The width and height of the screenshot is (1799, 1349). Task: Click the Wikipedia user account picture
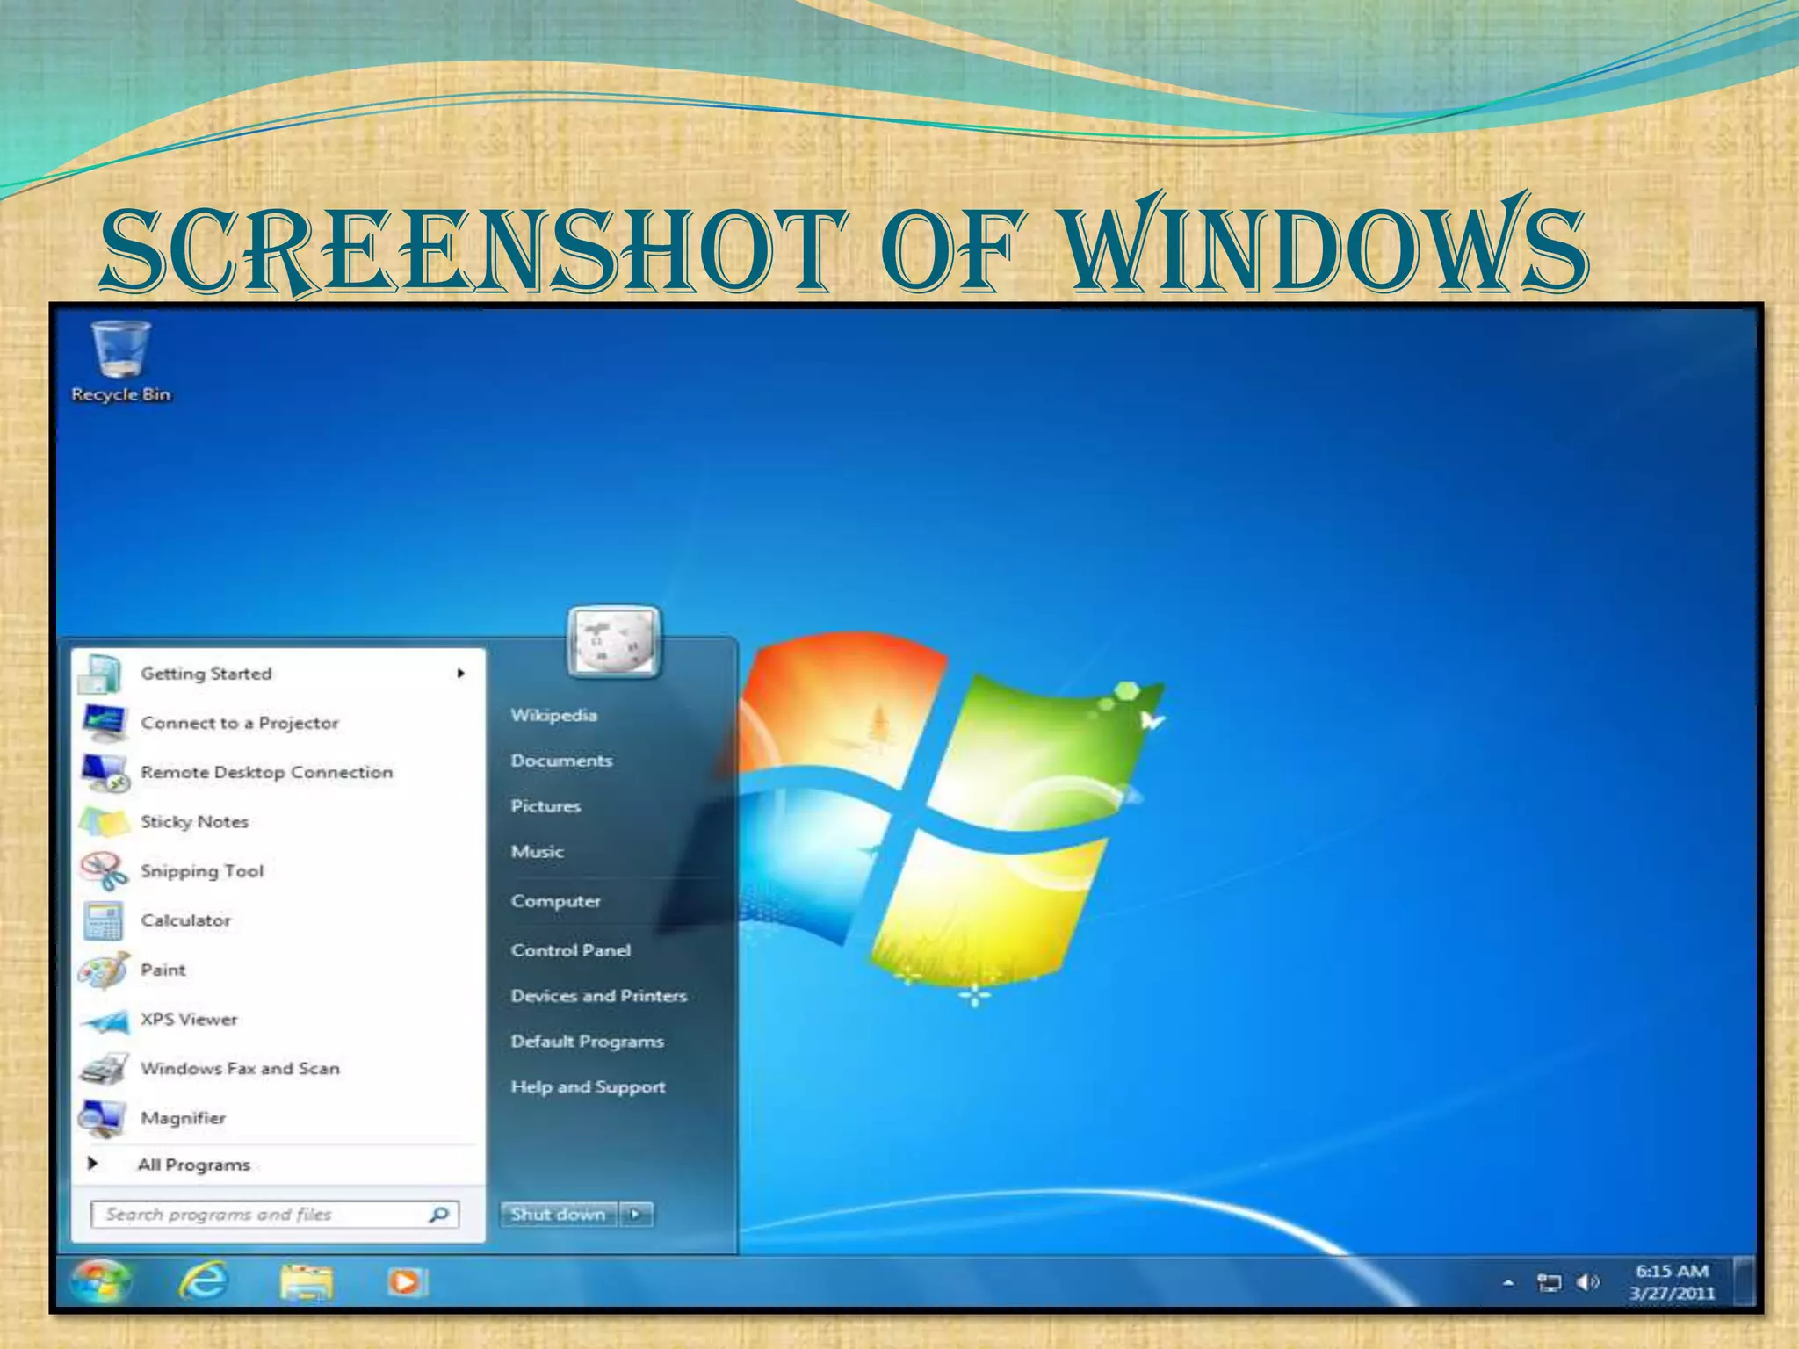pos(614,643)
